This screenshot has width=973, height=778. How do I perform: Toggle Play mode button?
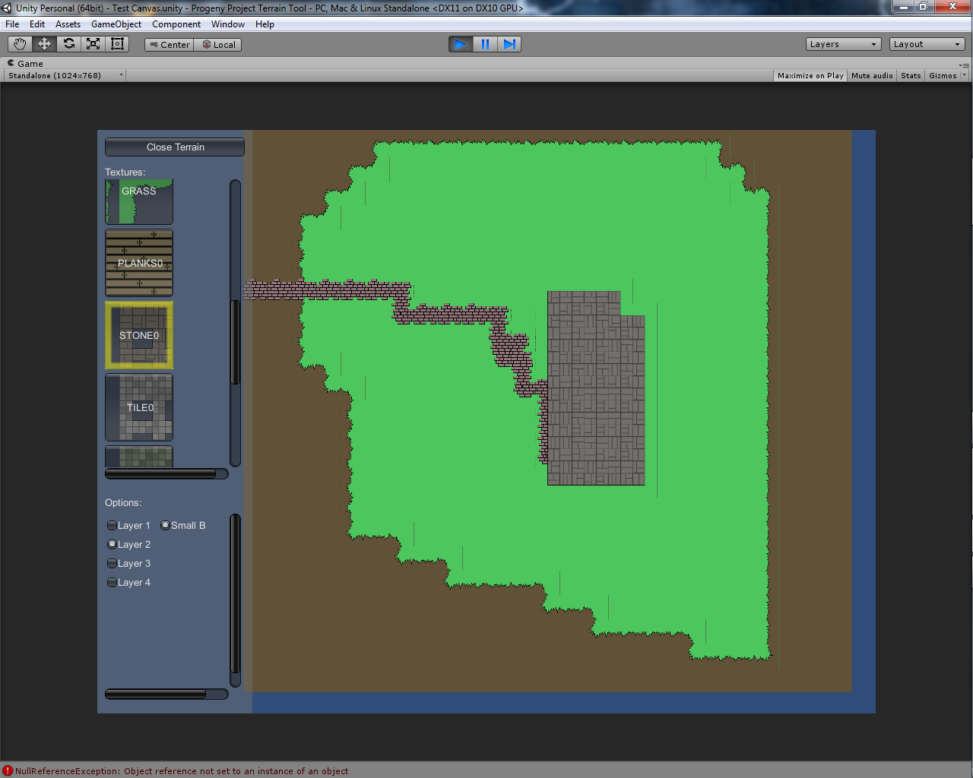point(461,44)
